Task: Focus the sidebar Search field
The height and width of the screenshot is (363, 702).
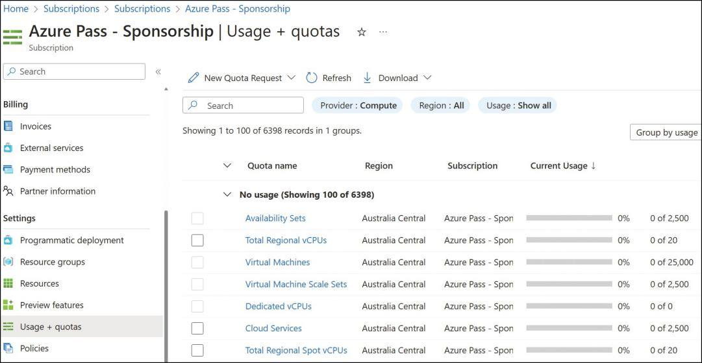Action: (74, 71)
